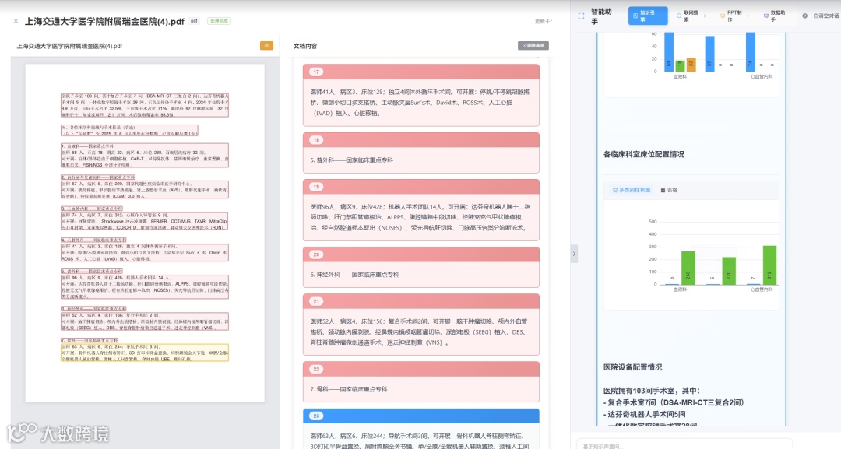The width and height of the screenshot is (841, 449).
Task: Click the 知识引擎 tab icon
Action: pyautogui.click(x=635, y=16)
